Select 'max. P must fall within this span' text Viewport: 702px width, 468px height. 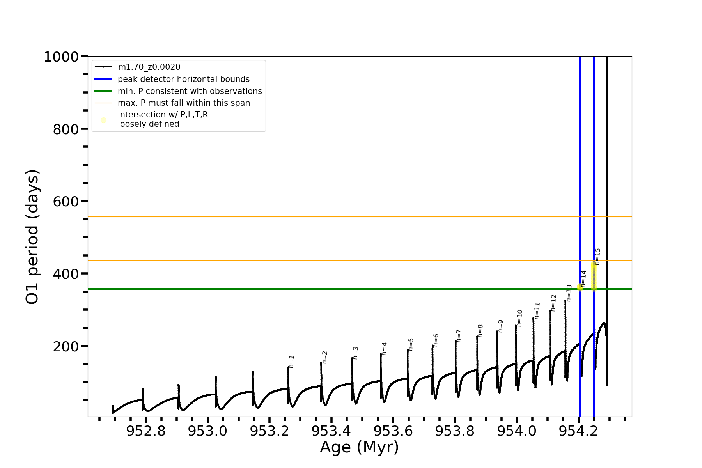[x=184, y=103]
